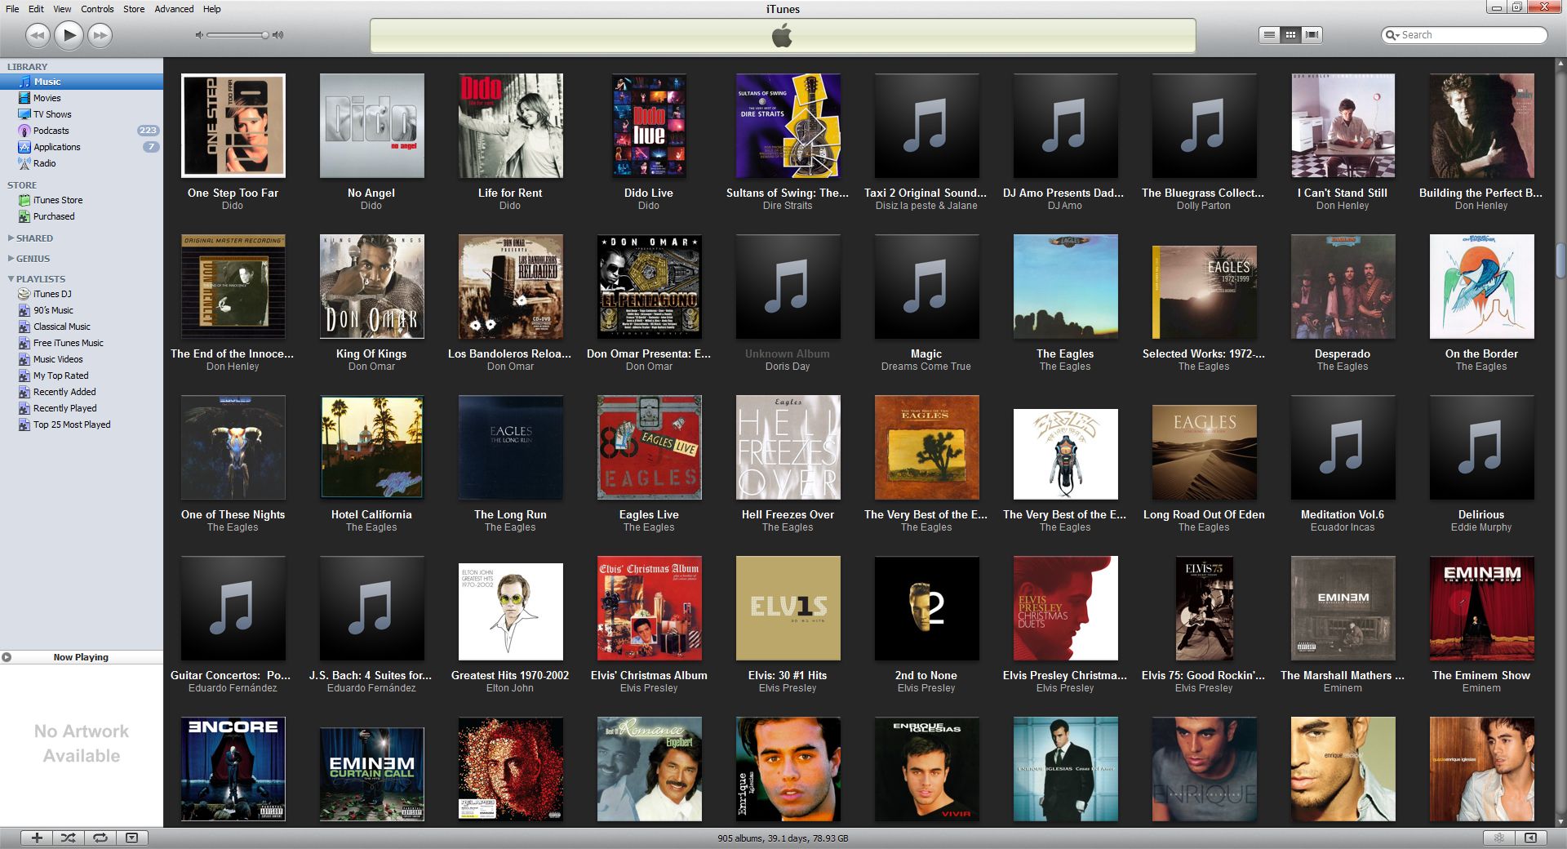Open the File menu

(12, 9)
